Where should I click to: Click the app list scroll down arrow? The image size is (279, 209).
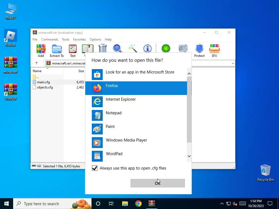coord(189,156)
